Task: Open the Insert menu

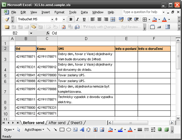Action: [46, 12]
